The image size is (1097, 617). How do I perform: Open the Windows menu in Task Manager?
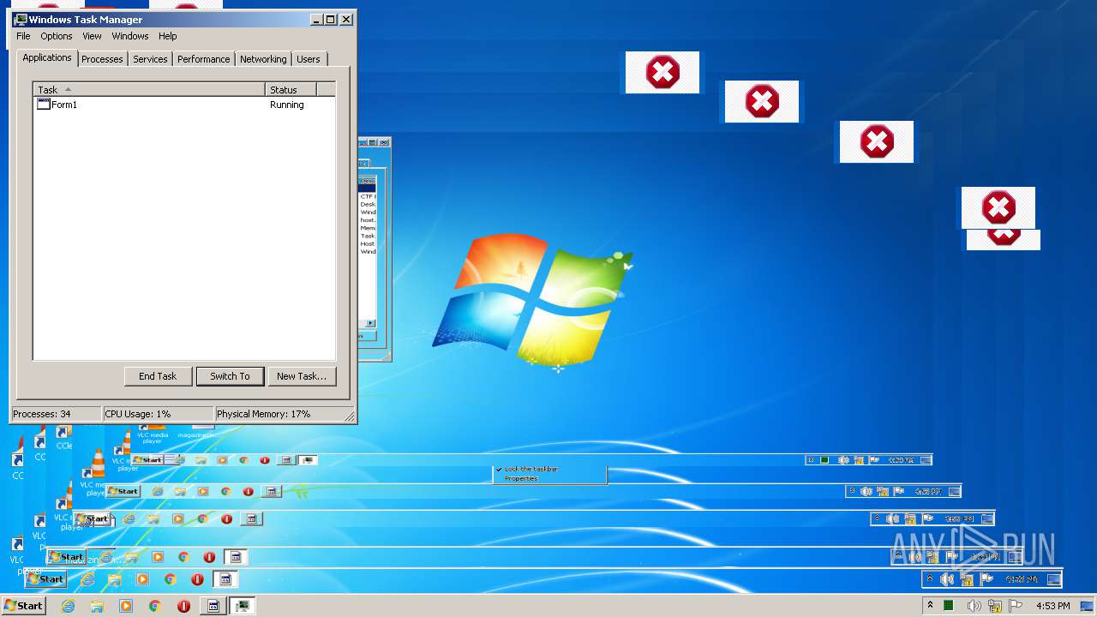(130, 36)
